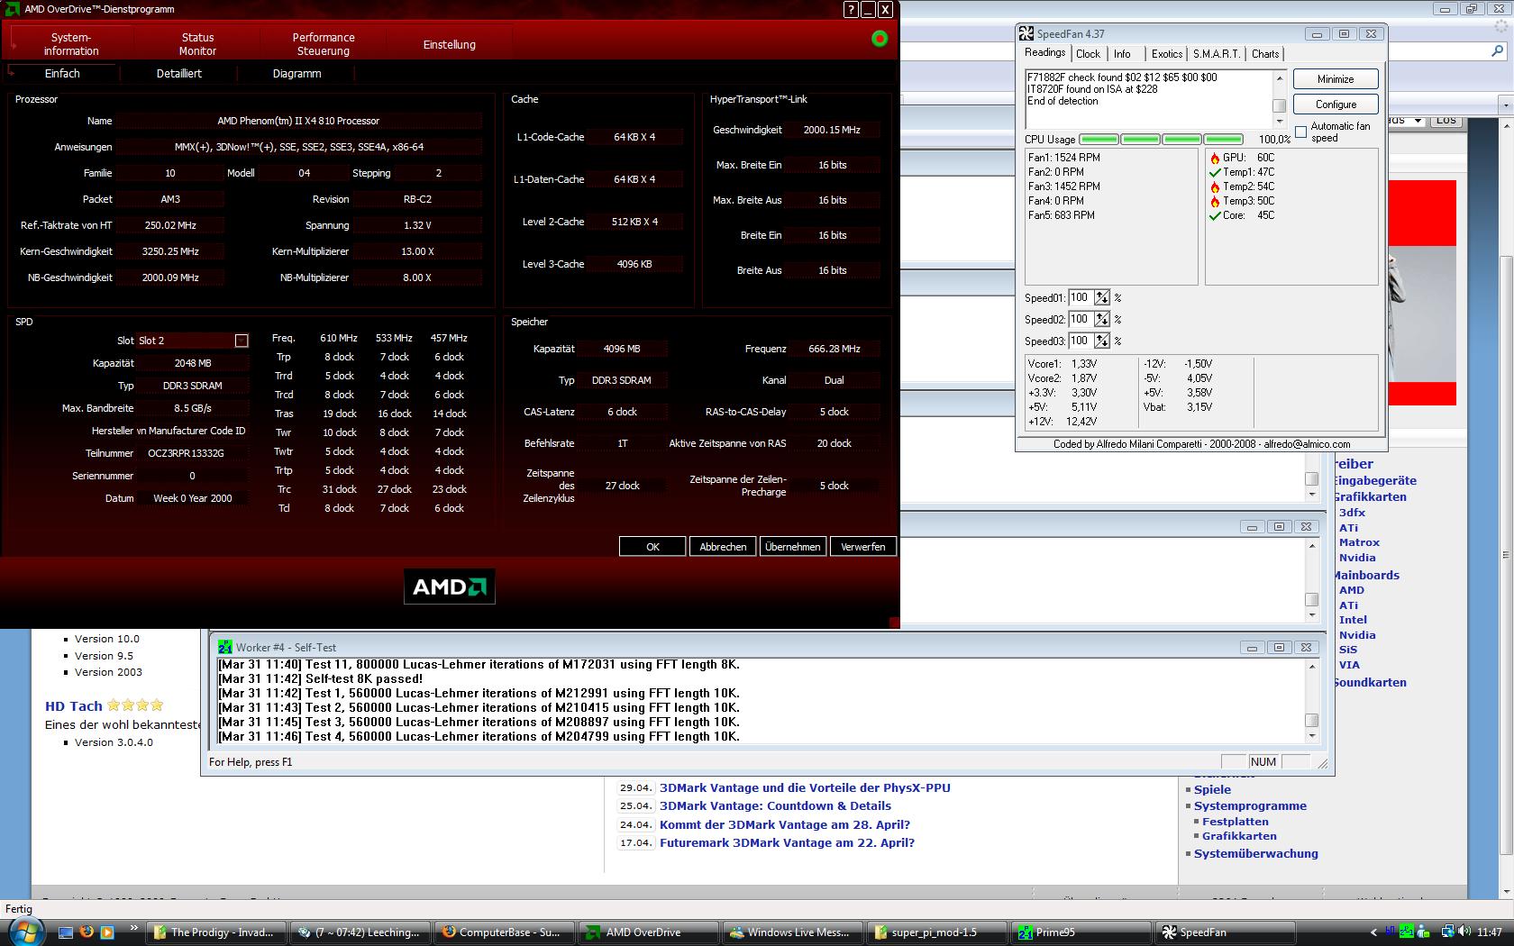Image resolution: width=1514 pixels, height=946 pixels.
Task: Launch Firefox from quick launch bar
Action: [87, 932]
